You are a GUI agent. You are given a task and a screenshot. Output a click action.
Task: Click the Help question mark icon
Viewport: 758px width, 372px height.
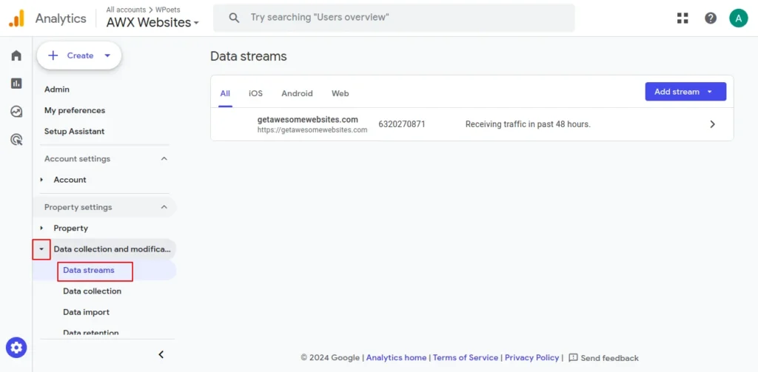pos(710,18)
